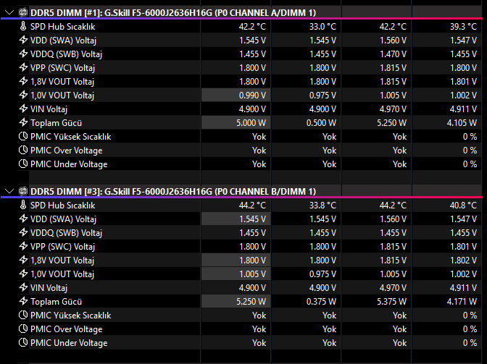Select Toplam Gücü label under DIMM #1

[57, 123]
